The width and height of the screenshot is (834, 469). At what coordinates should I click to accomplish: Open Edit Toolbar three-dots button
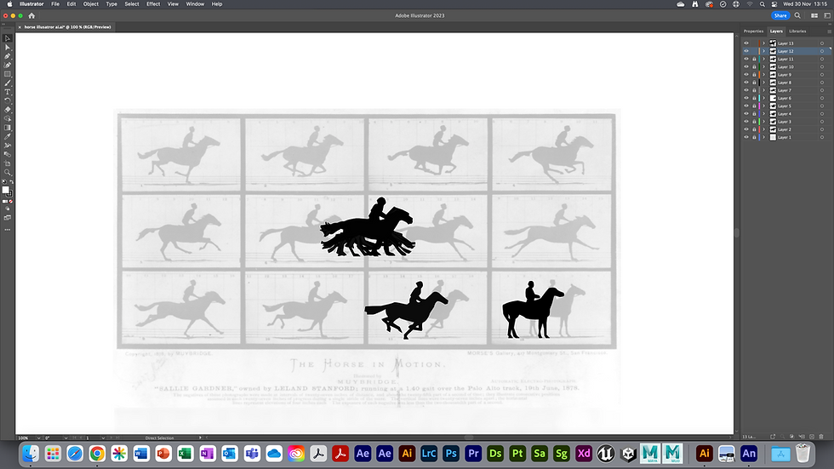(x=8, y=230)
